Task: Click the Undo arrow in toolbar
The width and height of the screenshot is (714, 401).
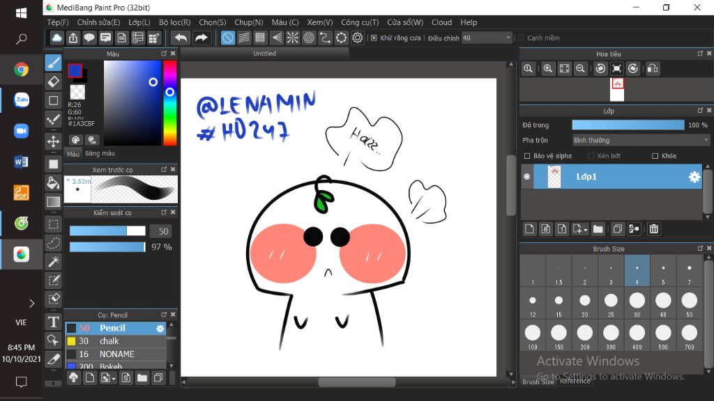Action: pyautogui.click(x=181, y=38)
